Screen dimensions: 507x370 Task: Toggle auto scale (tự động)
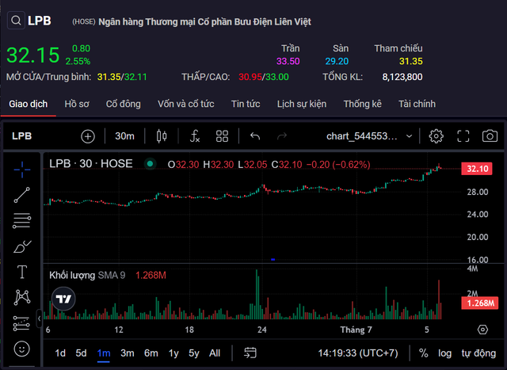click(x=478, y=353)
